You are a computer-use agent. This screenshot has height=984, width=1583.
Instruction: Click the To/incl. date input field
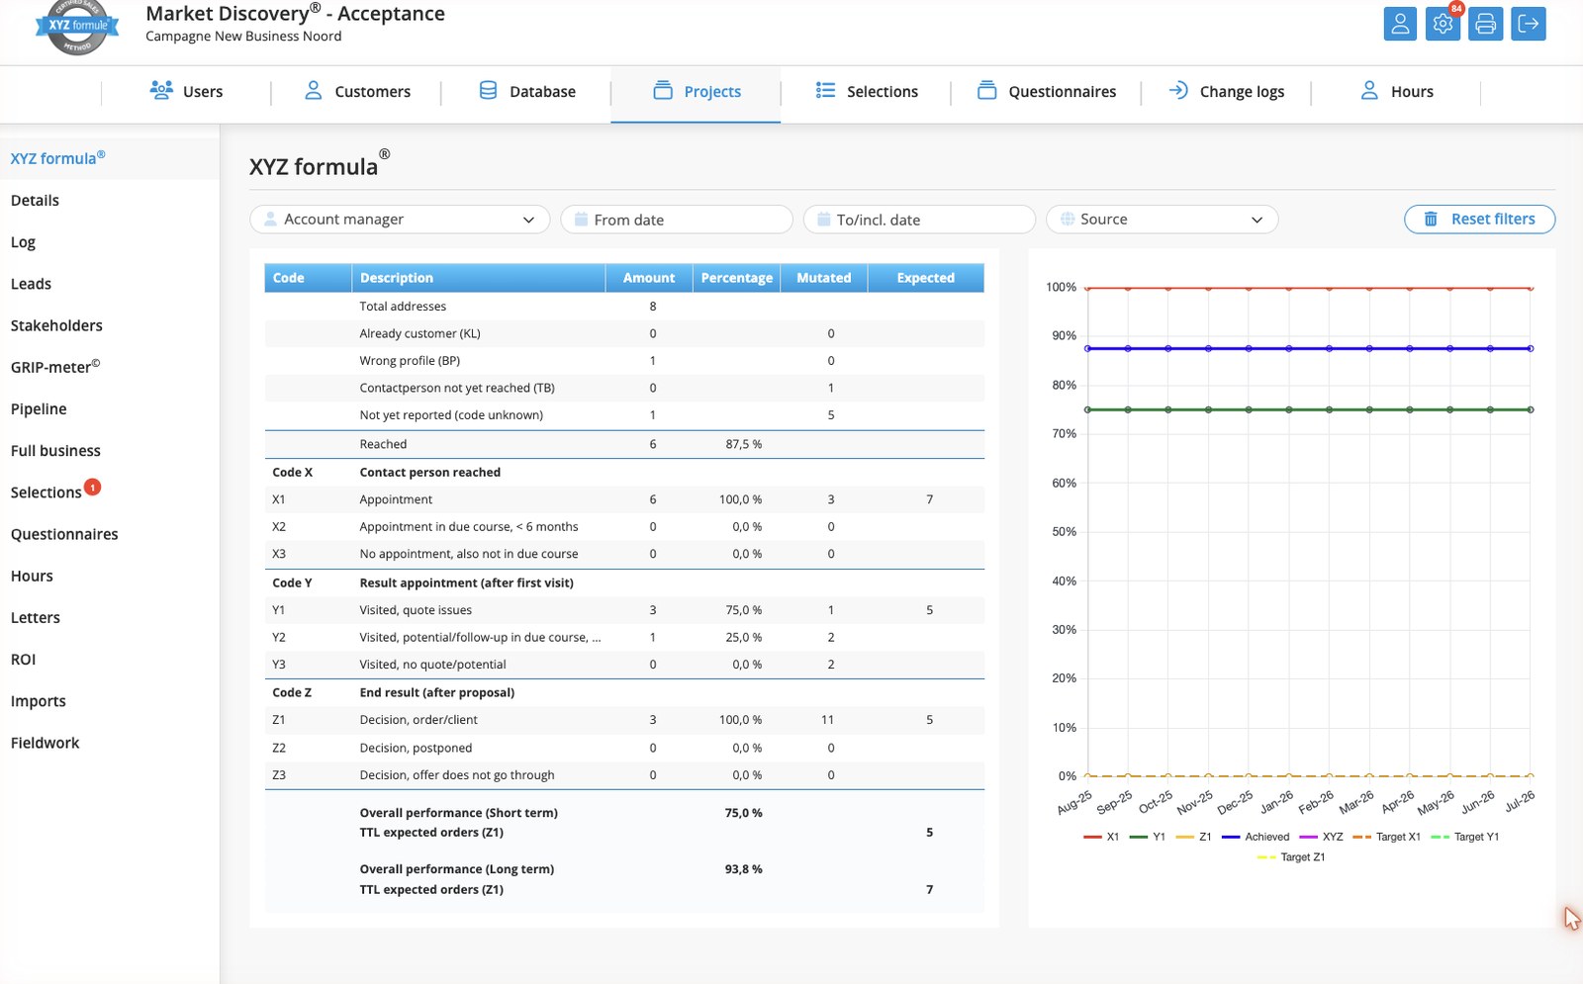coord(919,219)
